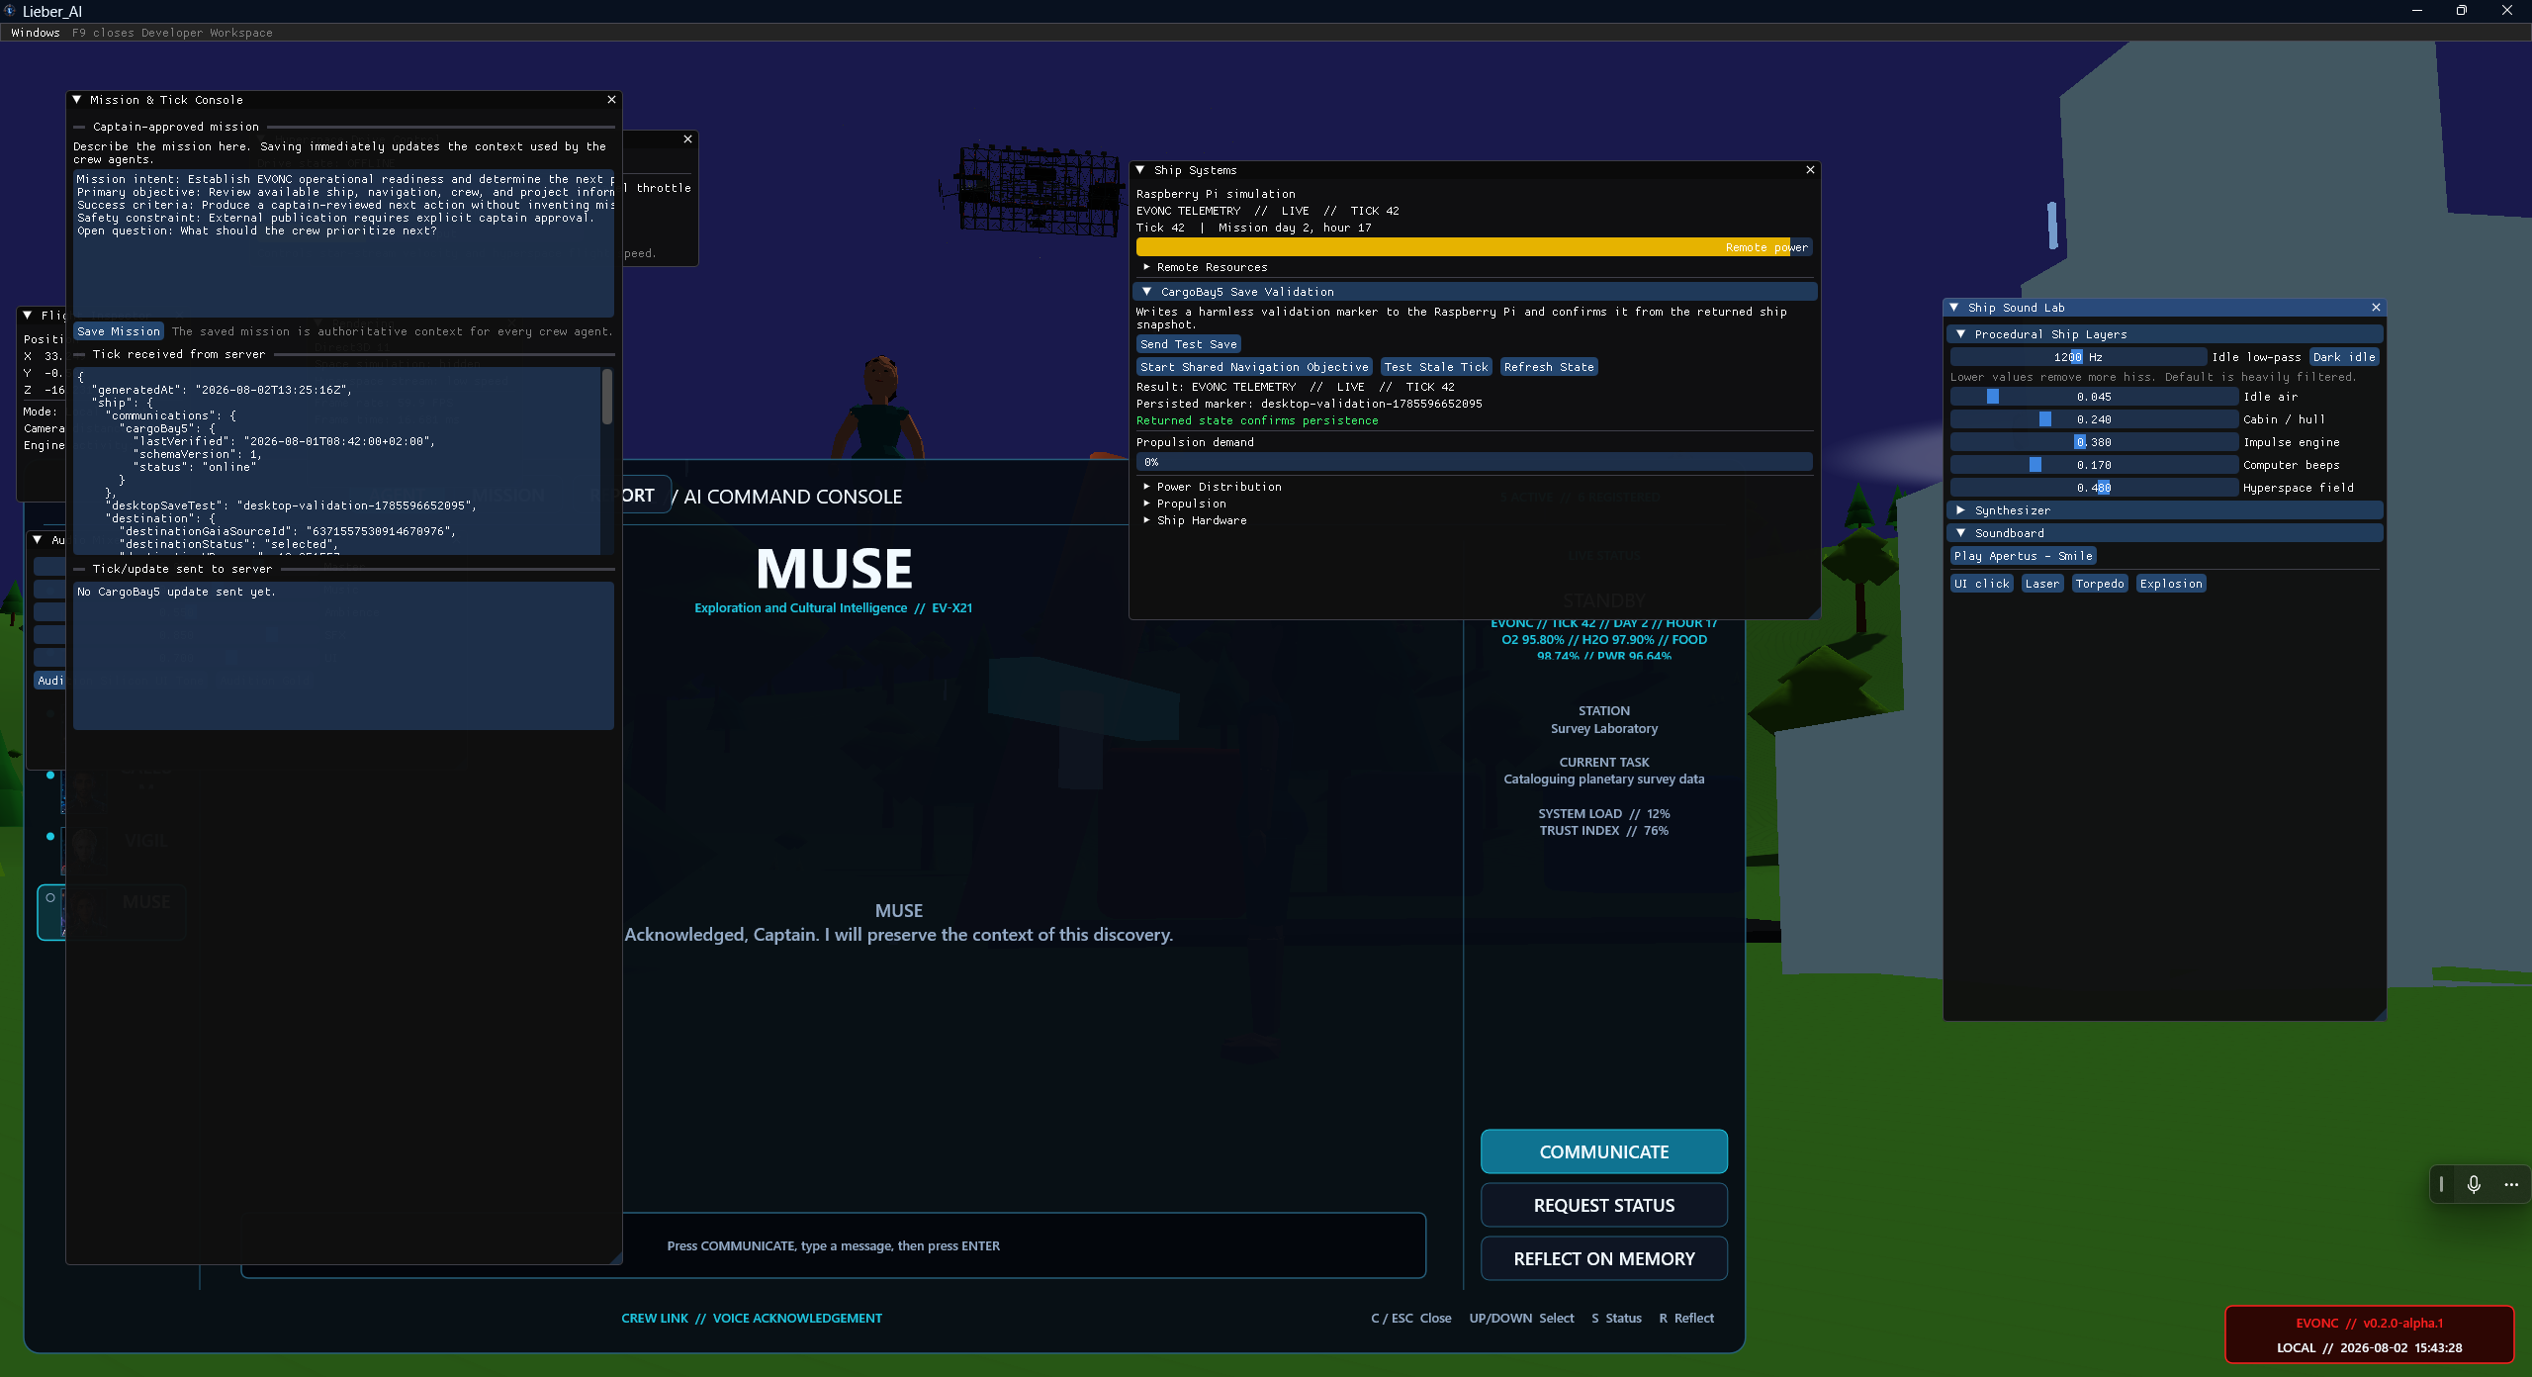The width and height of the screenshot is (2532, 1377).
Task: Click the crew message input field
Action: [833, 1245]
